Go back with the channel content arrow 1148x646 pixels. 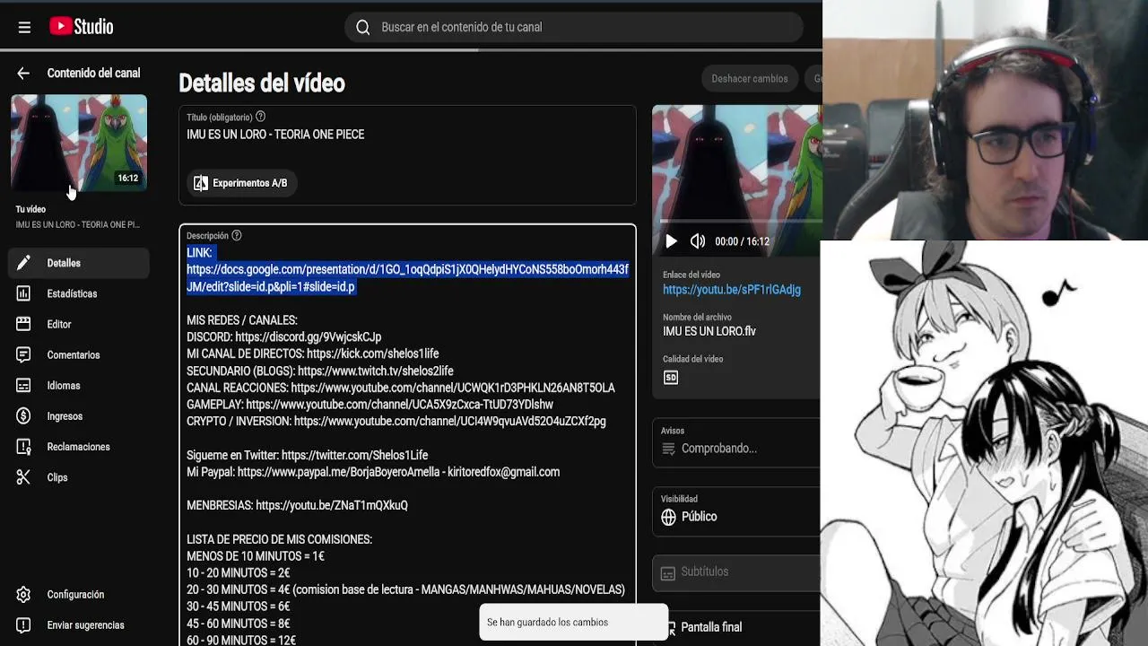(x=23, y=74)
